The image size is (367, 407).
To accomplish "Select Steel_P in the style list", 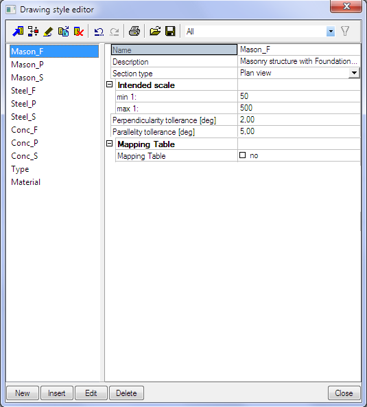I will (23, 104).
